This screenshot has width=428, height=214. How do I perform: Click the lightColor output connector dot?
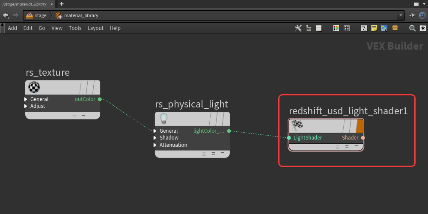coord(229,131)
